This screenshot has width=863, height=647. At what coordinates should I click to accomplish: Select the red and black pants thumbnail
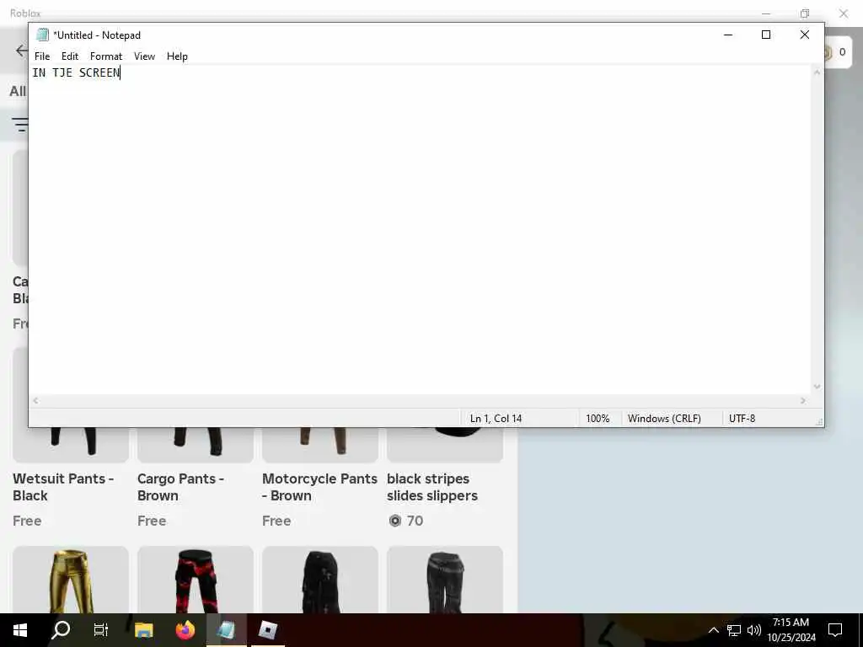[x=196, y=580]
